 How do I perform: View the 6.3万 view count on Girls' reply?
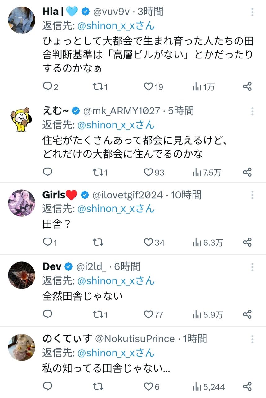(208, 242)
